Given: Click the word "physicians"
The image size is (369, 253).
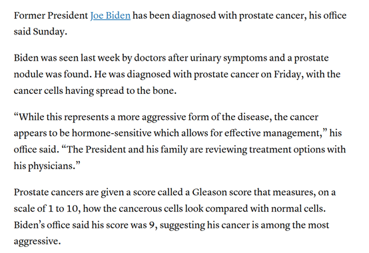Looking at the screenshot, I should [x=50, y=166].
